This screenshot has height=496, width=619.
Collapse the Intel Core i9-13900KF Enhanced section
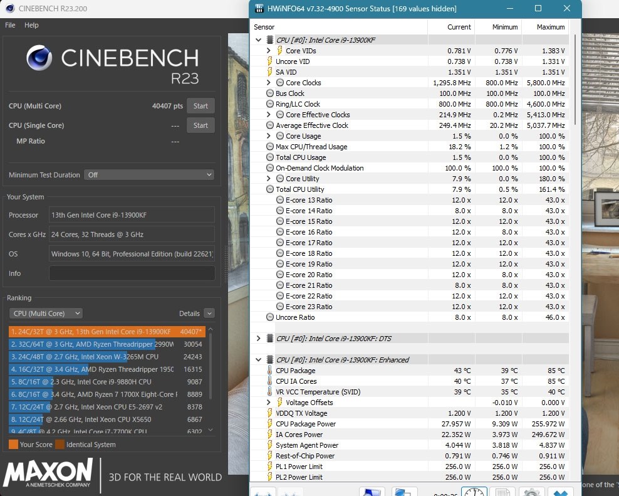258,359
